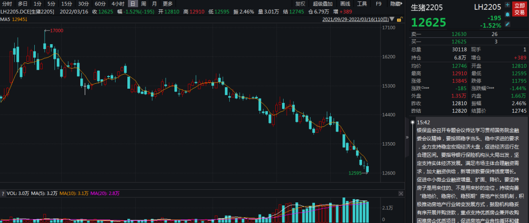Open the 画线 drawing tools
The width and height of the screenshot is (529, 223).
click(x=345, y=4)
